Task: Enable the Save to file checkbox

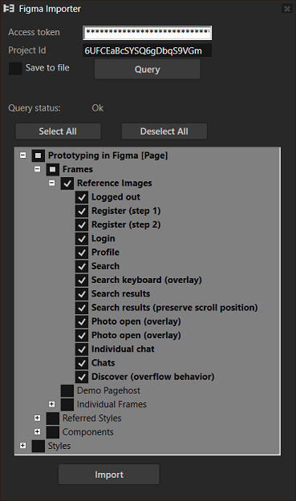Action: [15, 68]
